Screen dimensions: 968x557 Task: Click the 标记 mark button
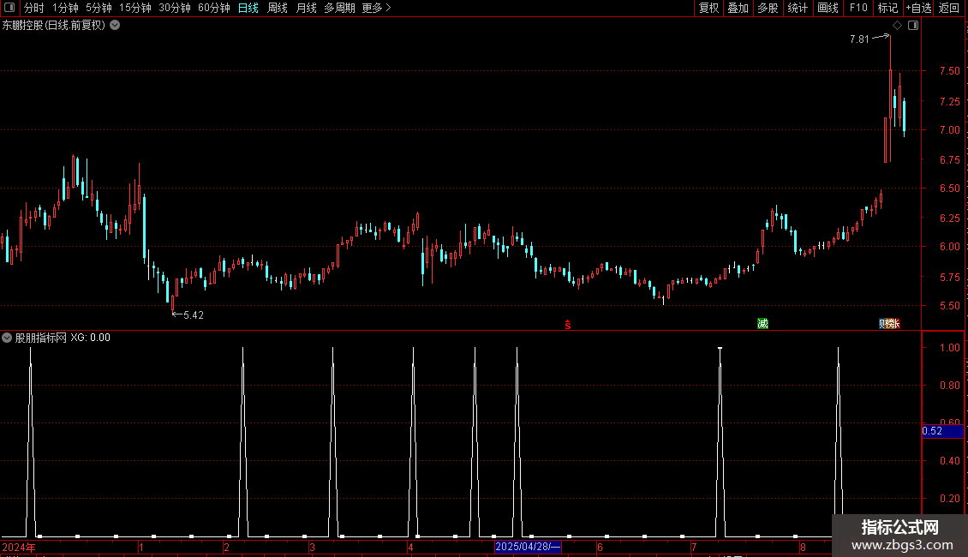point(887,8)
